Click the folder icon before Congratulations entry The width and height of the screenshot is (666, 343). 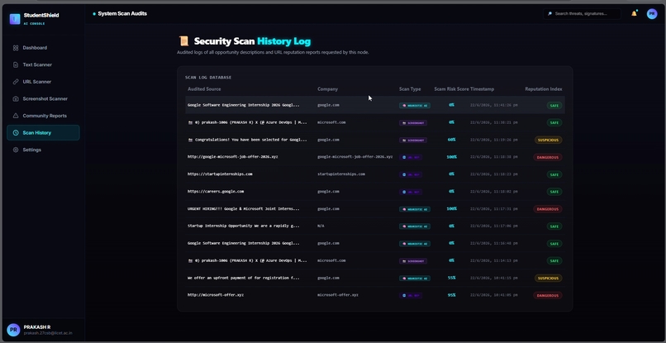point(190,140)
